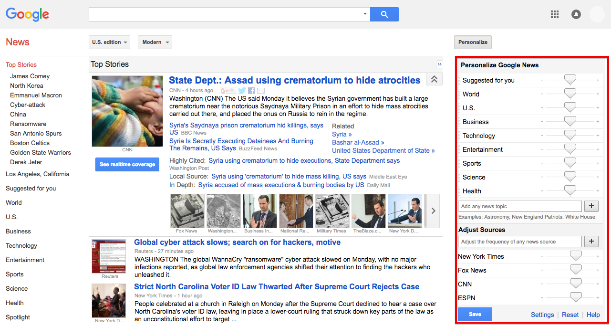Open the U.S. edition dropdown
Image resolution: width=611 pixels, height=327 pixels.
pos(110,42)
